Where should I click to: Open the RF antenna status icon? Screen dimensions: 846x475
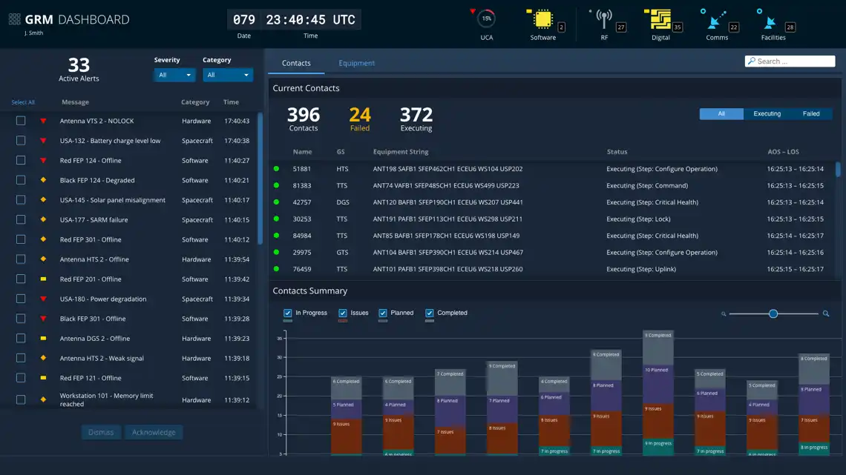point(604,19)
